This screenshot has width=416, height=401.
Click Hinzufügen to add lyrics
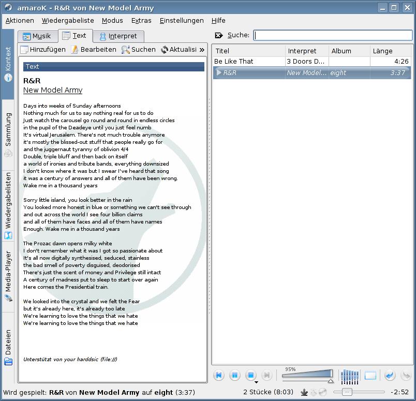point(43,49)
